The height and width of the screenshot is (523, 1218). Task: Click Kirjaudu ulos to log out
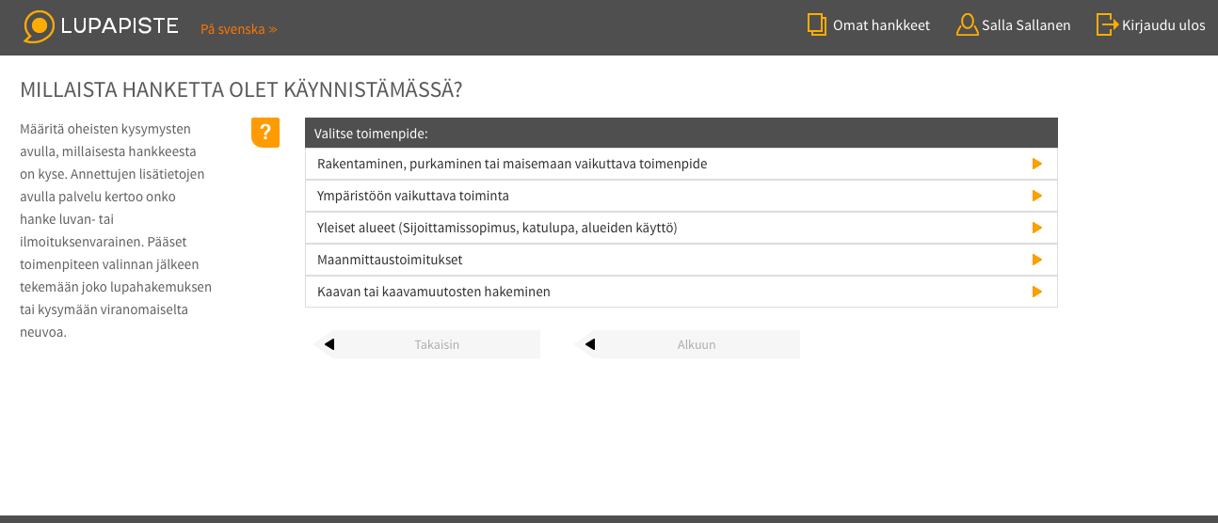[1163, 25]
